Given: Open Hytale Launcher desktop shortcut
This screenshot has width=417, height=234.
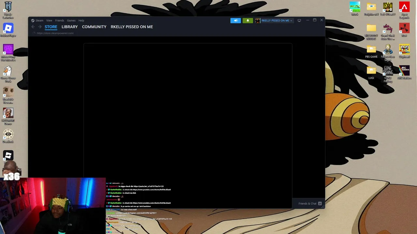Looking at the screenshot, I should pyautogui.click(x=8, y=10).
